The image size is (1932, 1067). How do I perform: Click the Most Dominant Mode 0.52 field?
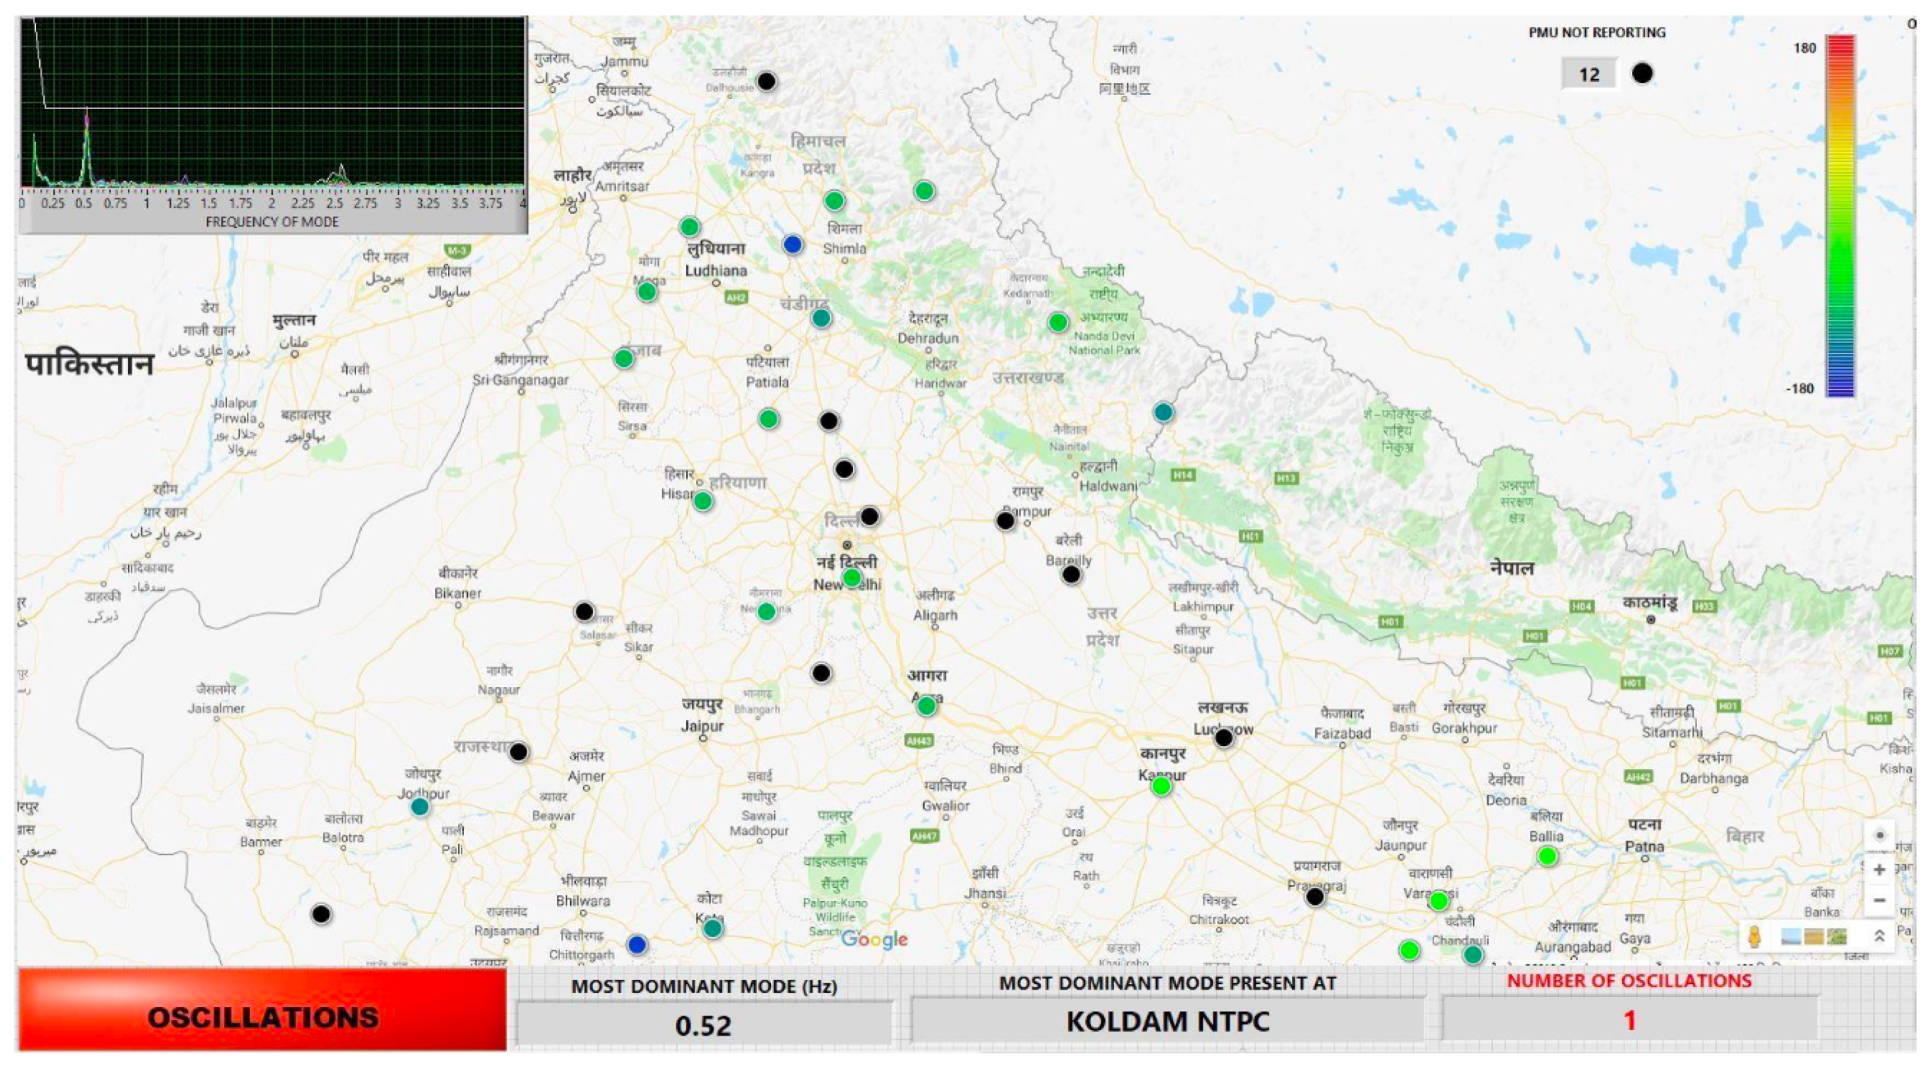tap(704, 1024)
